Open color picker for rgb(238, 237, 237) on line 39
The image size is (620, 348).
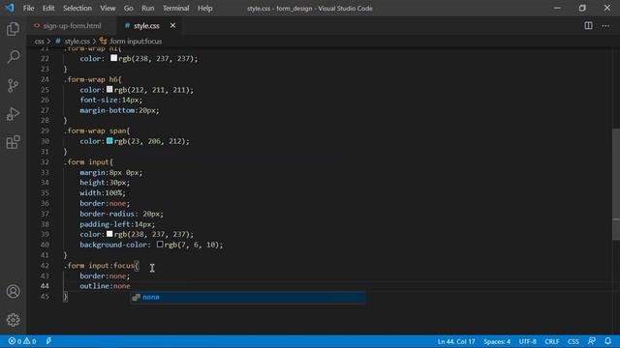click(x=109, y=234)
